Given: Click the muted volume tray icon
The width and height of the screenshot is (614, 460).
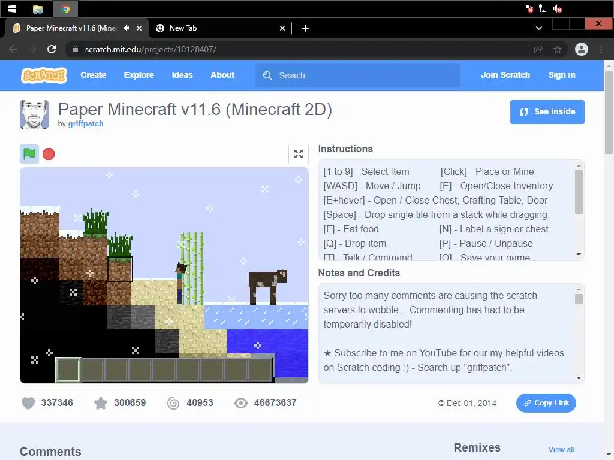Looking at the screenshot, I should click(558, 8).
